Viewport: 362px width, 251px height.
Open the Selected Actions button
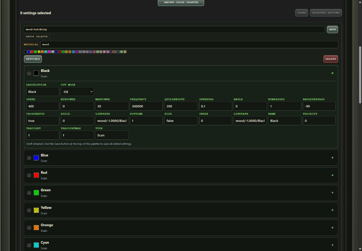(x=326, y=13)
